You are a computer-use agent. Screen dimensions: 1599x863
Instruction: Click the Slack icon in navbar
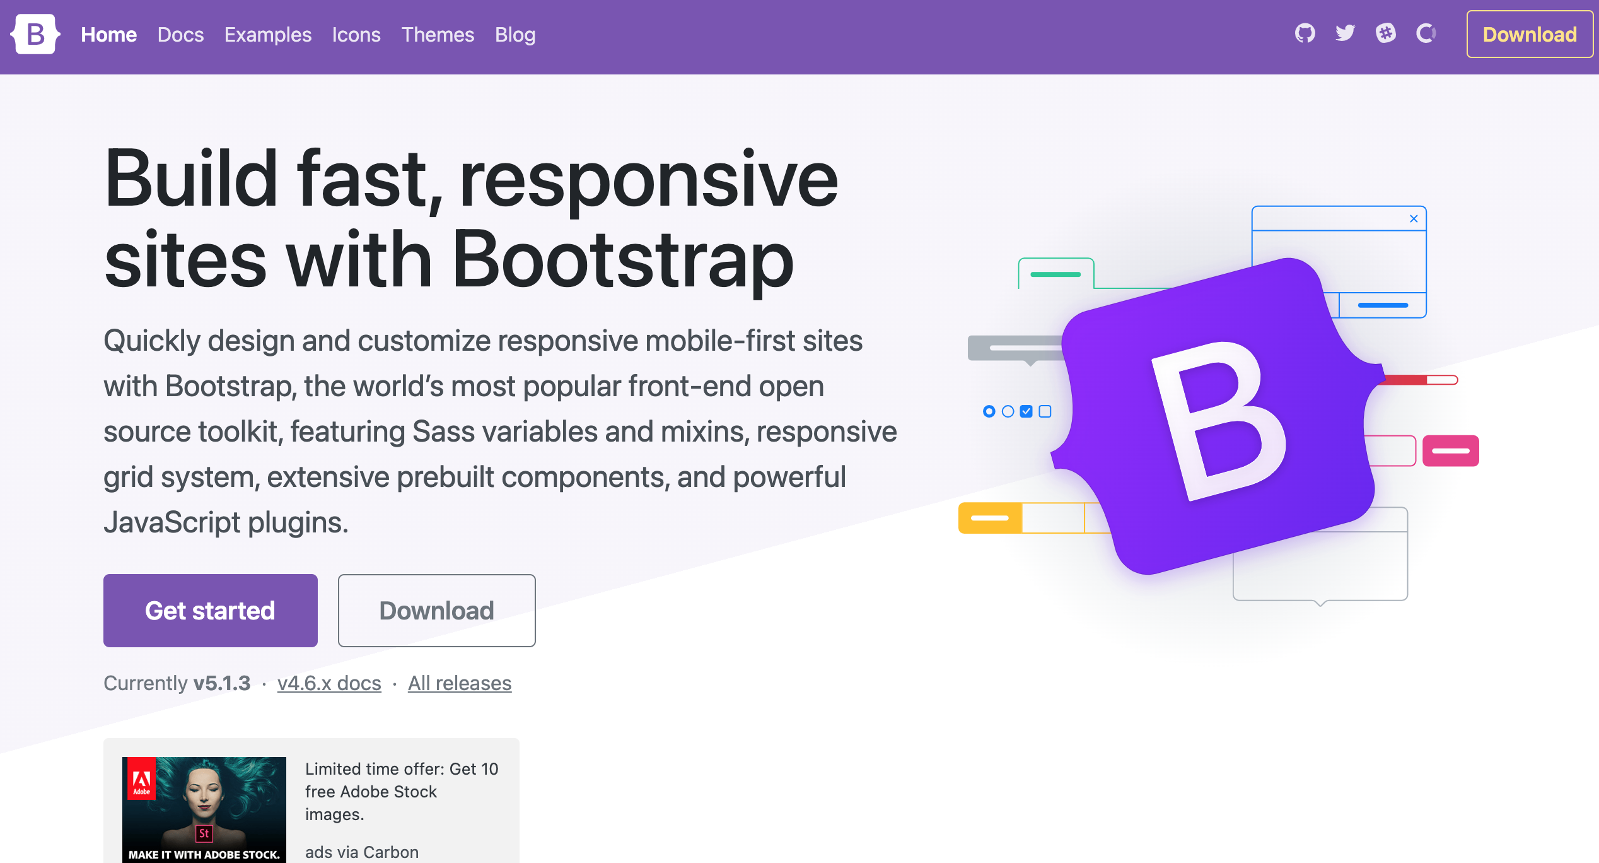click(x=1385, y=33)
